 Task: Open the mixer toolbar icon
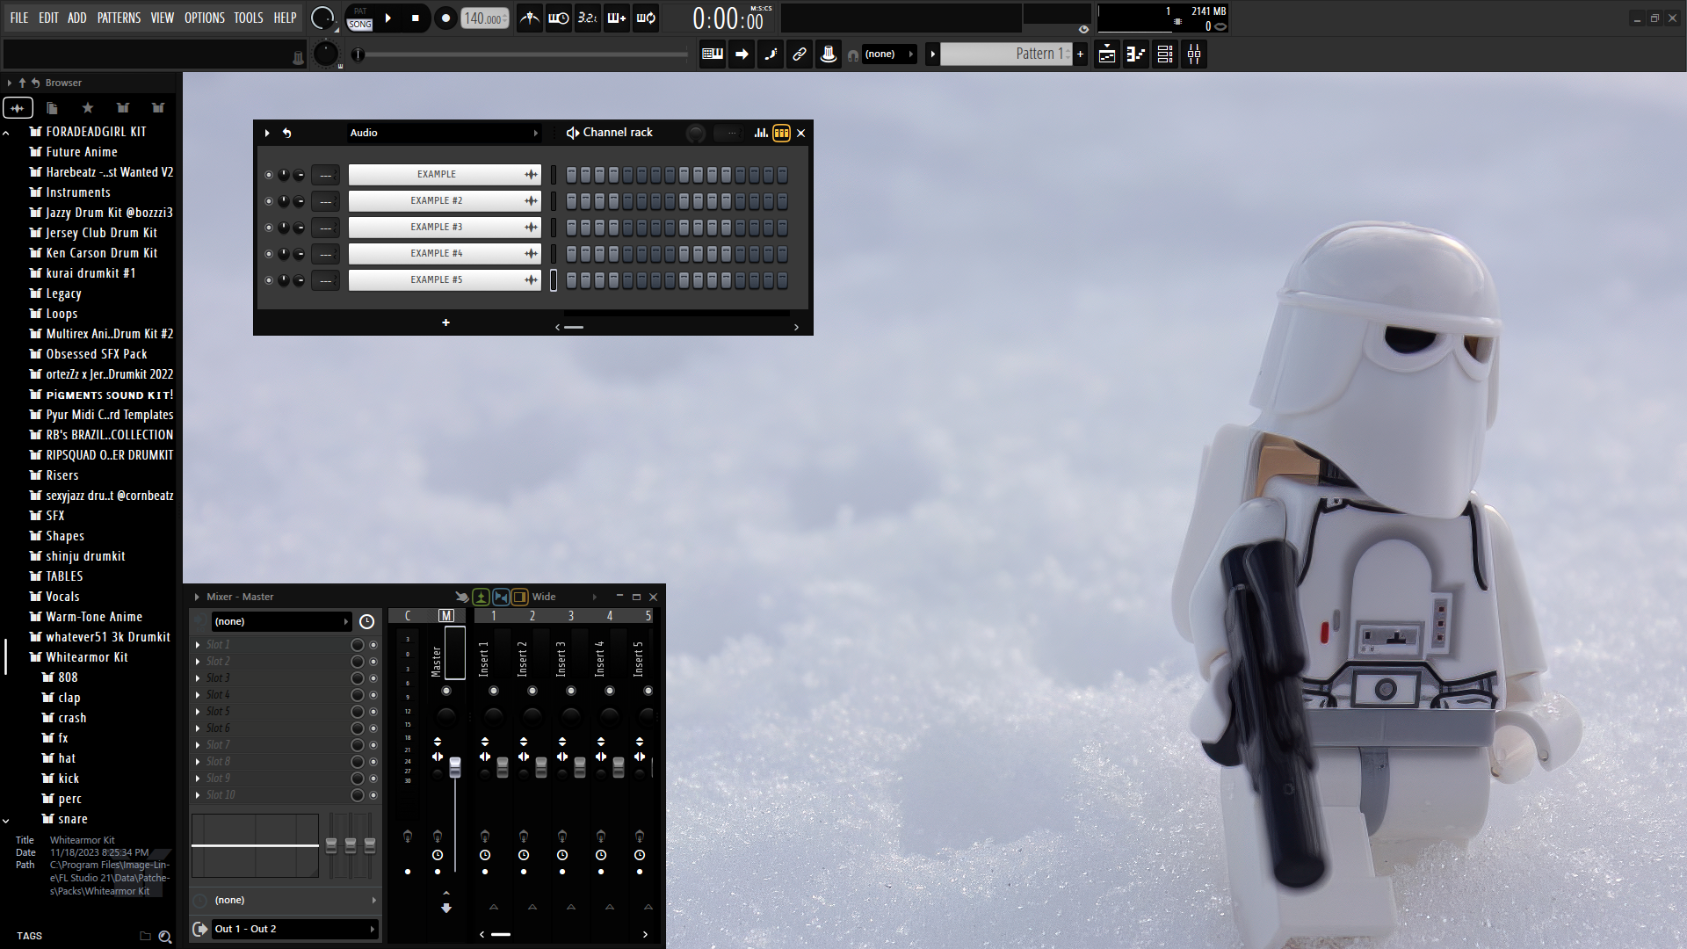1195,54
